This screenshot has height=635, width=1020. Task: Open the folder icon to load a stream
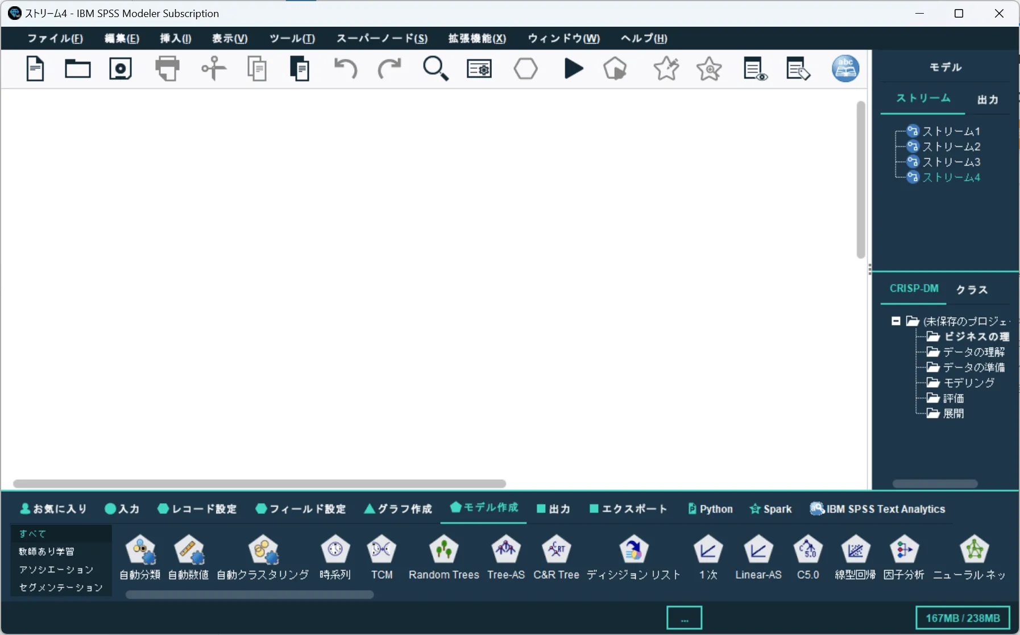[x=77, y=69]
